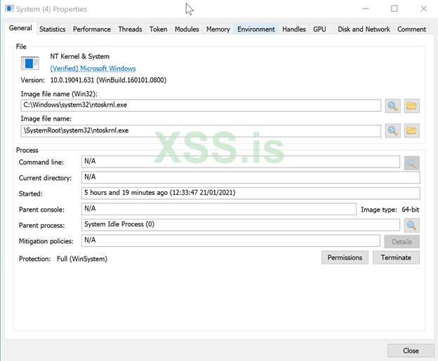Click the Permissions button
The image size is (438, 361).
click(345, 257)
